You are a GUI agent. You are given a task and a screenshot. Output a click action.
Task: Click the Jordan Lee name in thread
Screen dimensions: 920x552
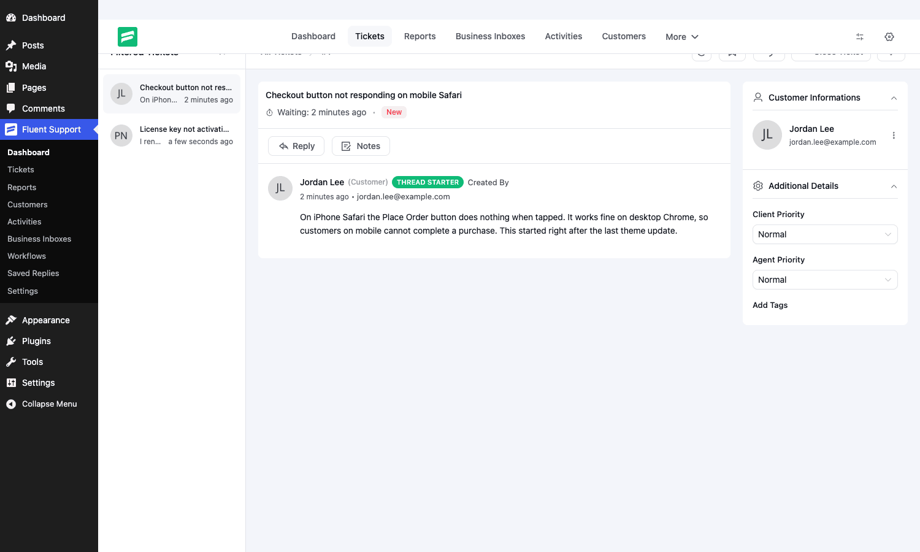point(322,182)
